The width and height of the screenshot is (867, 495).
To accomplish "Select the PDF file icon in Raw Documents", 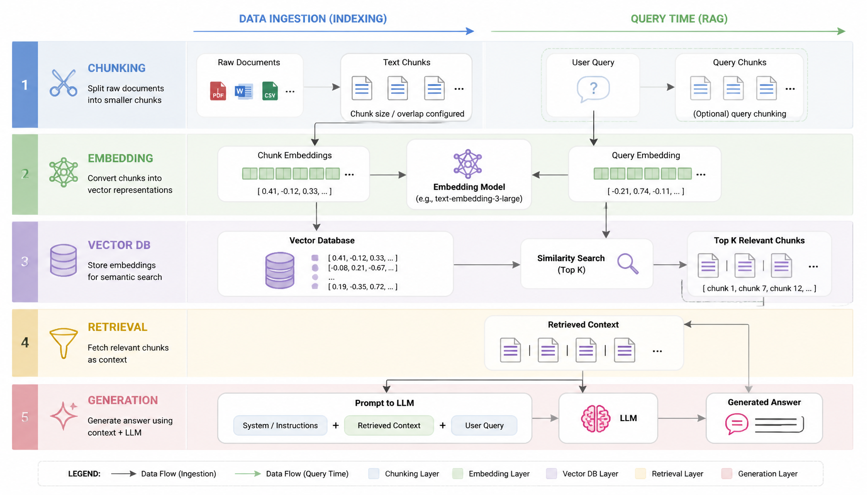I will click(218, 91).
